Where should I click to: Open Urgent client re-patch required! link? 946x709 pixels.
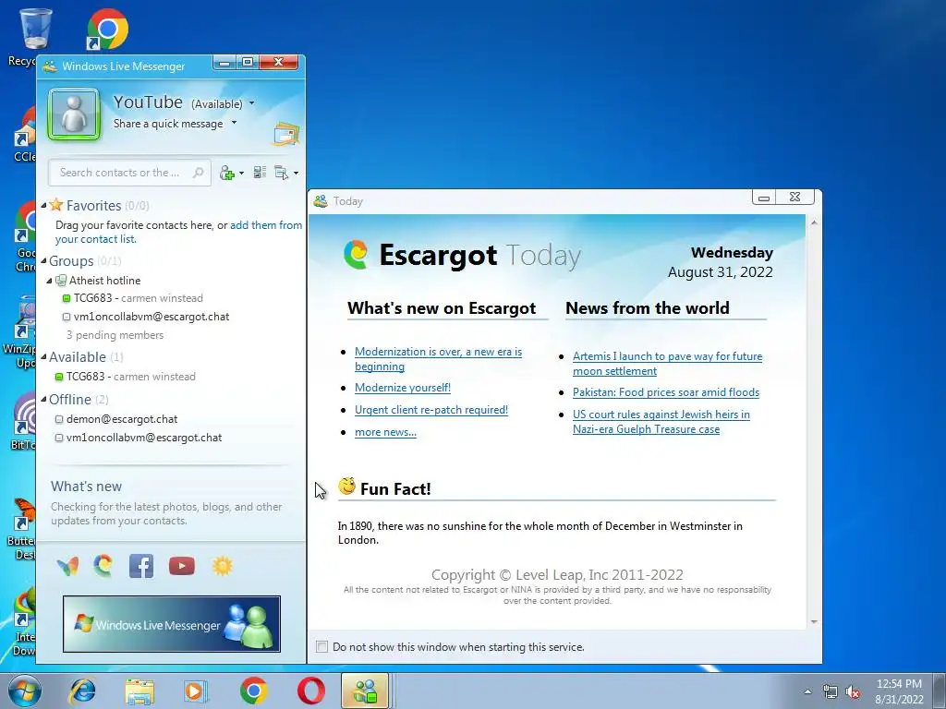[x=431, y=410]
